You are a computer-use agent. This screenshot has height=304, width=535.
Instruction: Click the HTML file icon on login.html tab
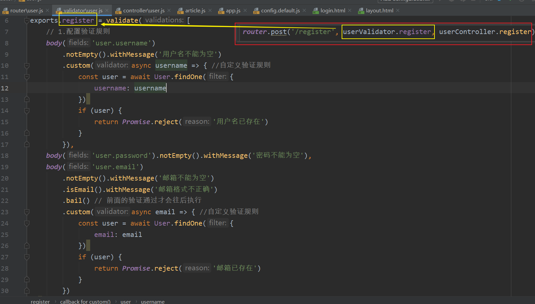pos(316,11)
